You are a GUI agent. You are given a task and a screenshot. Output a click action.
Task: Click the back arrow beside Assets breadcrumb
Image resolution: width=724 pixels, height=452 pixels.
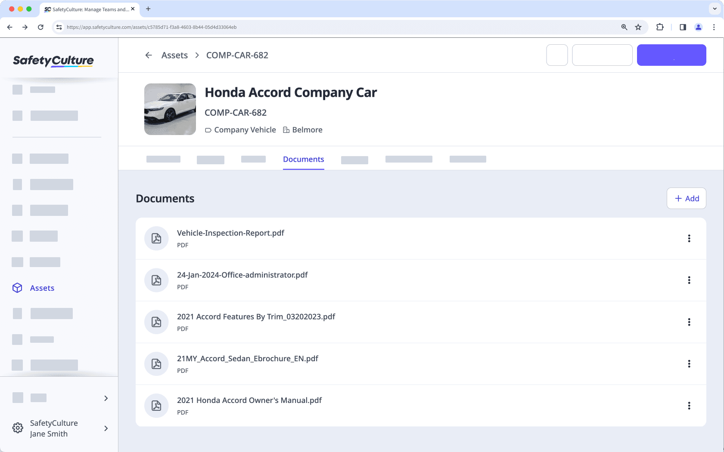point(149,55)
